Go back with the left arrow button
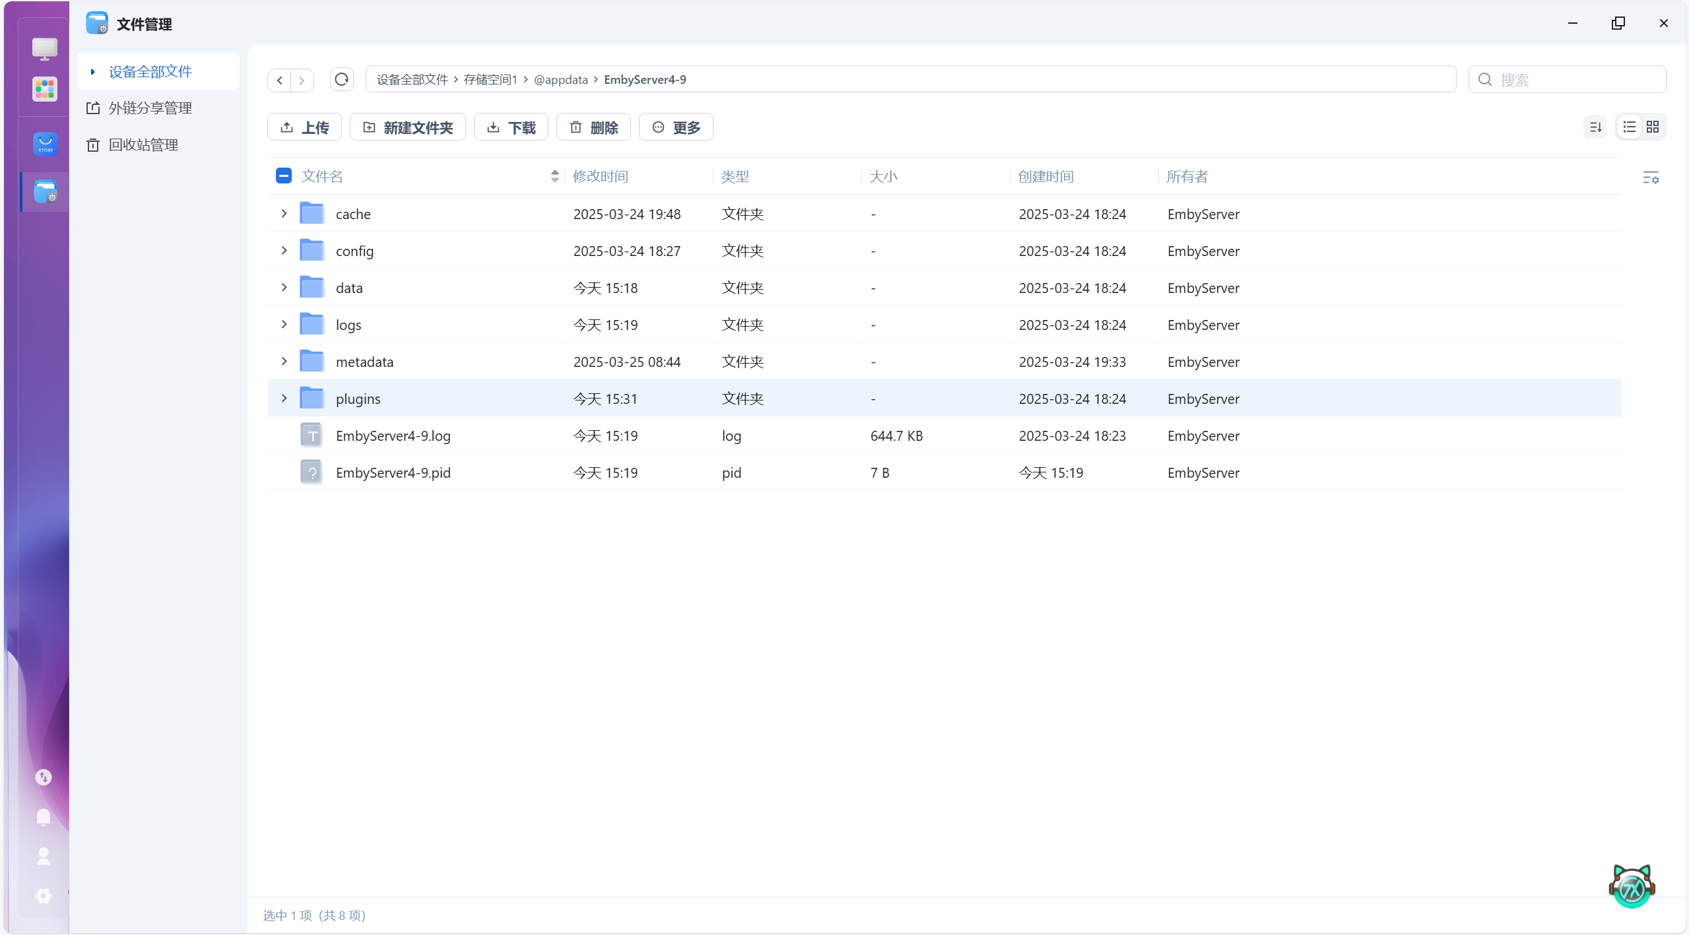Viewport: 1689px width, 935px height. [280, 80]
